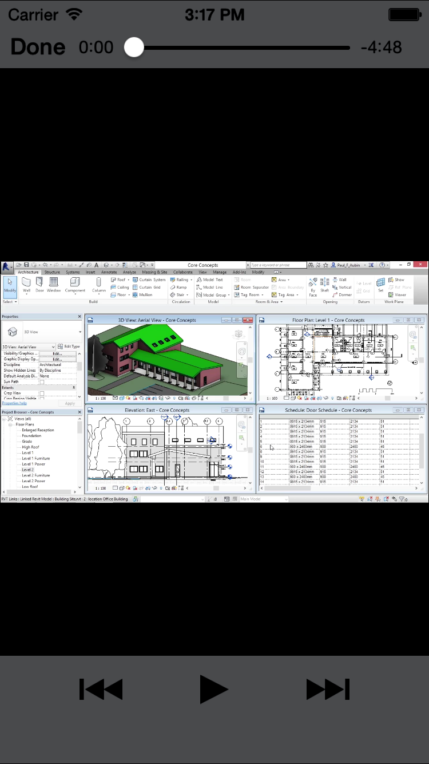
Task: Toggle the Sun Path checkbox
Action: tap(42, 381)
